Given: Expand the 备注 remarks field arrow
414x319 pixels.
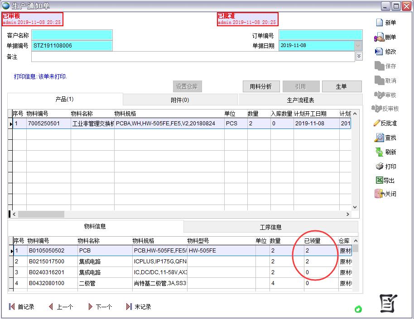Looking at the screenshot, I should point(359,56).
